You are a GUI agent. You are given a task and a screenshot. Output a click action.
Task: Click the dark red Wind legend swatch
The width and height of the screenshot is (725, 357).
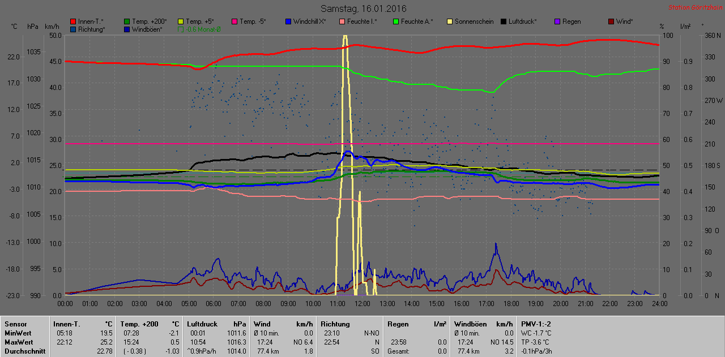[x=611, y=21]
